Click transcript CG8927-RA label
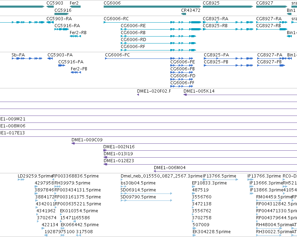The image size is (297, 237). click(x=269, y=19)
